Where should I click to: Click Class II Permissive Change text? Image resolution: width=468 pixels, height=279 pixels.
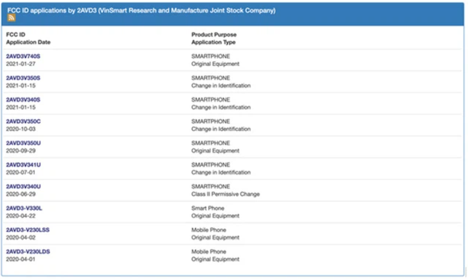[225, 194]
